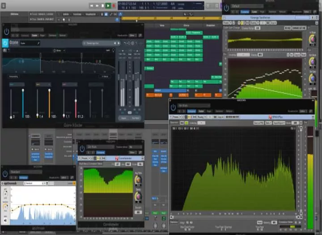Toggle the SPAN Plus plugin power button
This screenshot has width=322, height=235.
click(x=173, y=107)
